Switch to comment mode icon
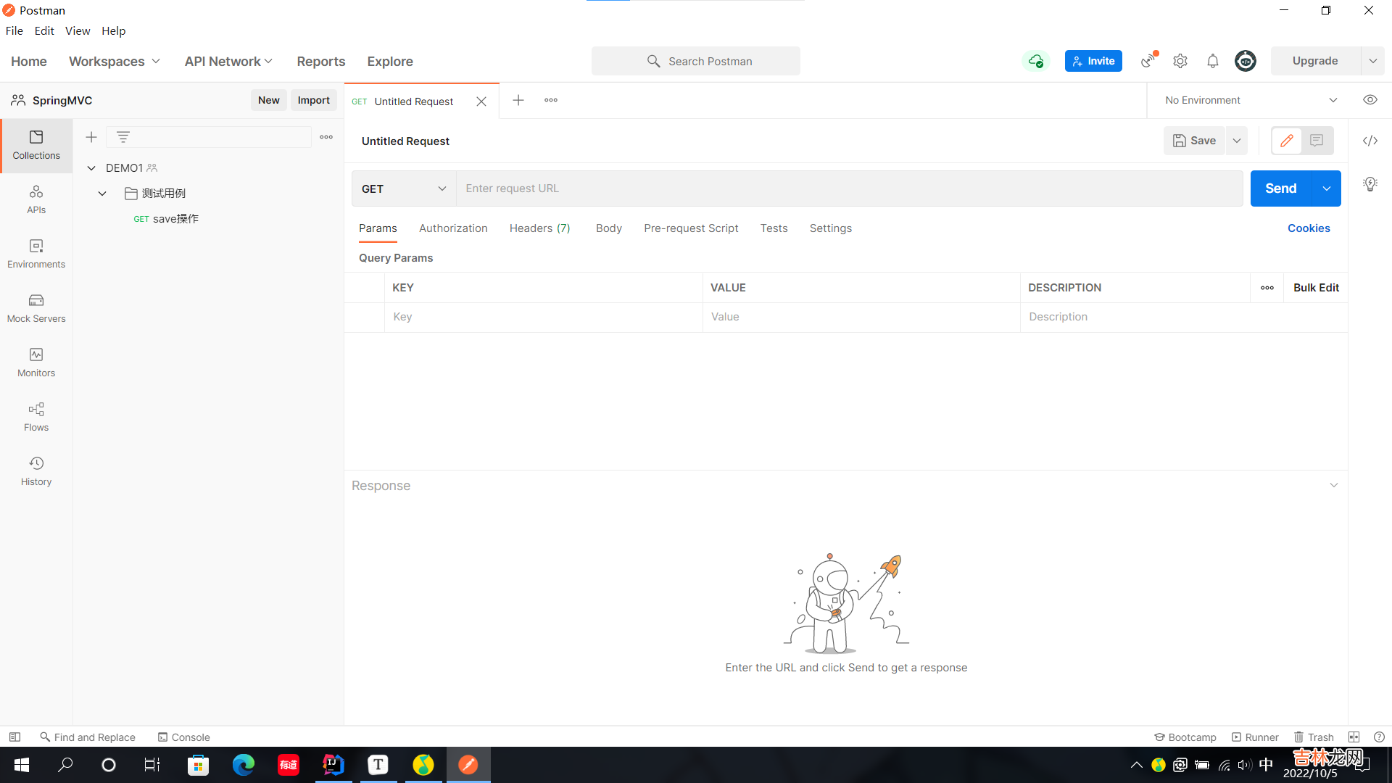Viewport: 1392px width, 783px height. click(1317, 141)
